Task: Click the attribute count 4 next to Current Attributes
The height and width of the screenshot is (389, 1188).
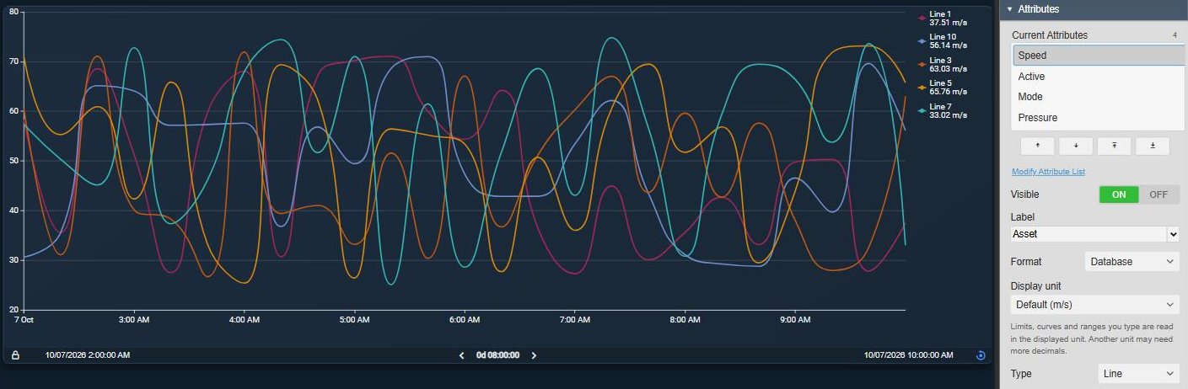Action: [x=1175, y=35]
